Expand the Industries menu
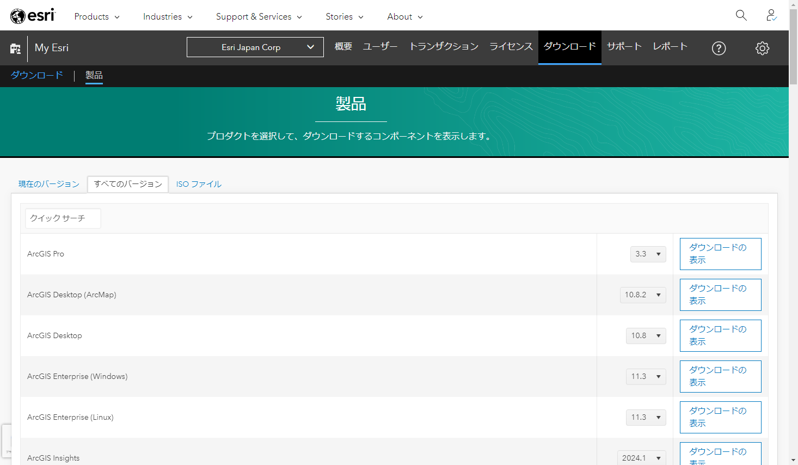Viewport: 798px width, 465px height. click(x=168, y=16)
